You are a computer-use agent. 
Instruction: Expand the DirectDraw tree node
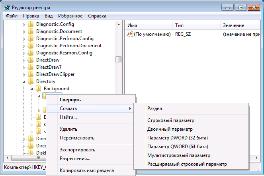point(24,60)
